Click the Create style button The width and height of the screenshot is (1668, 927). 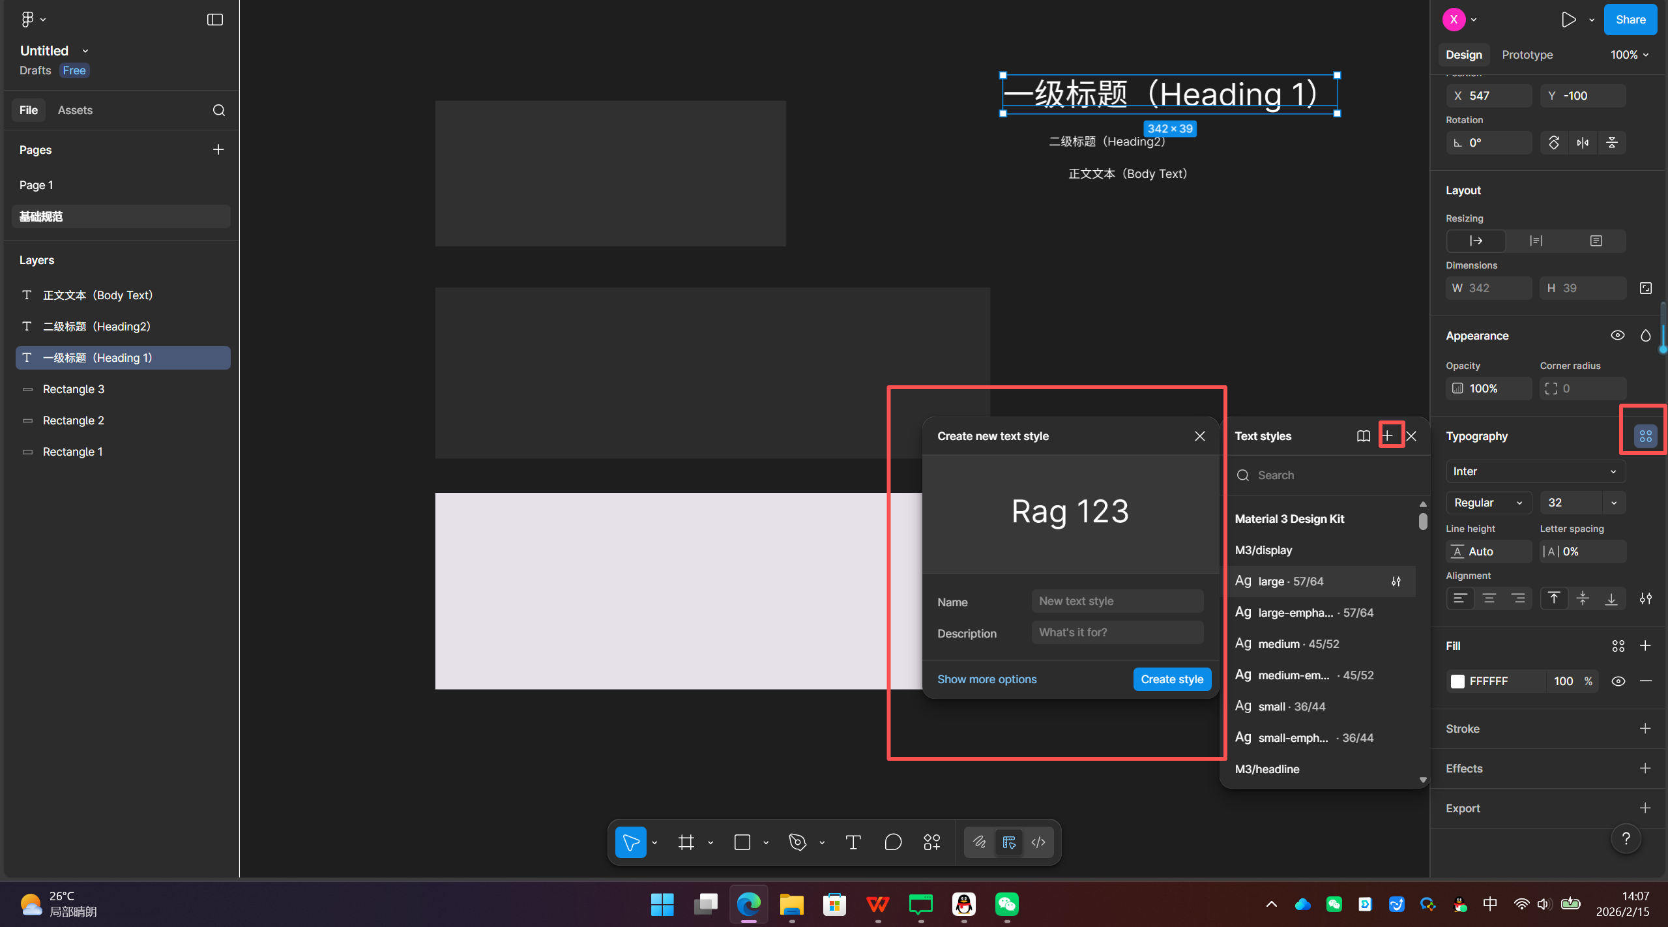pos(1171,679)
